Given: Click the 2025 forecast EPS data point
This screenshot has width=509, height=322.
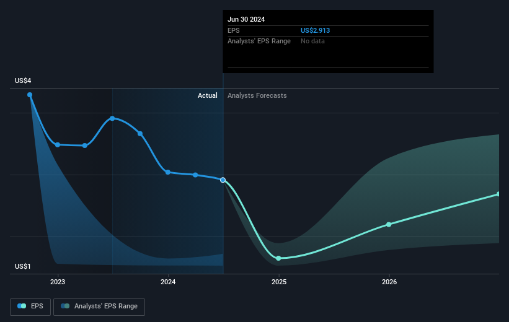Looking at the screenshot, I should [278, 258].
